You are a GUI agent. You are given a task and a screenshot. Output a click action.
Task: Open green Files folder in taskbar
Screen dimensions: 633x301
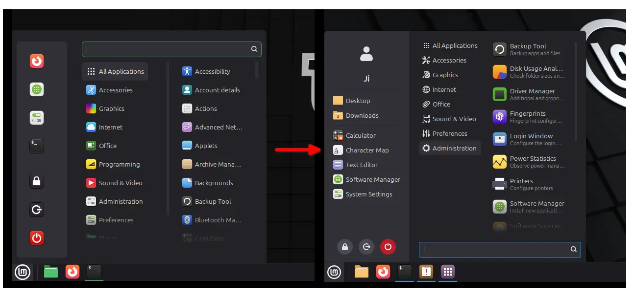pyautogui.click(x=51, y=272)
